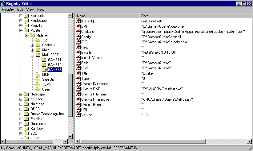Click the string icon for BMP value
Image resolution: width=253 pixels, height=151 pixels.
[x=78, y=26]
